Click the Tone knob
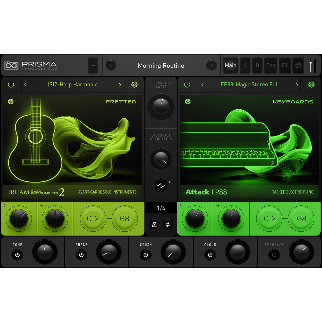 (x=45, y=252)
